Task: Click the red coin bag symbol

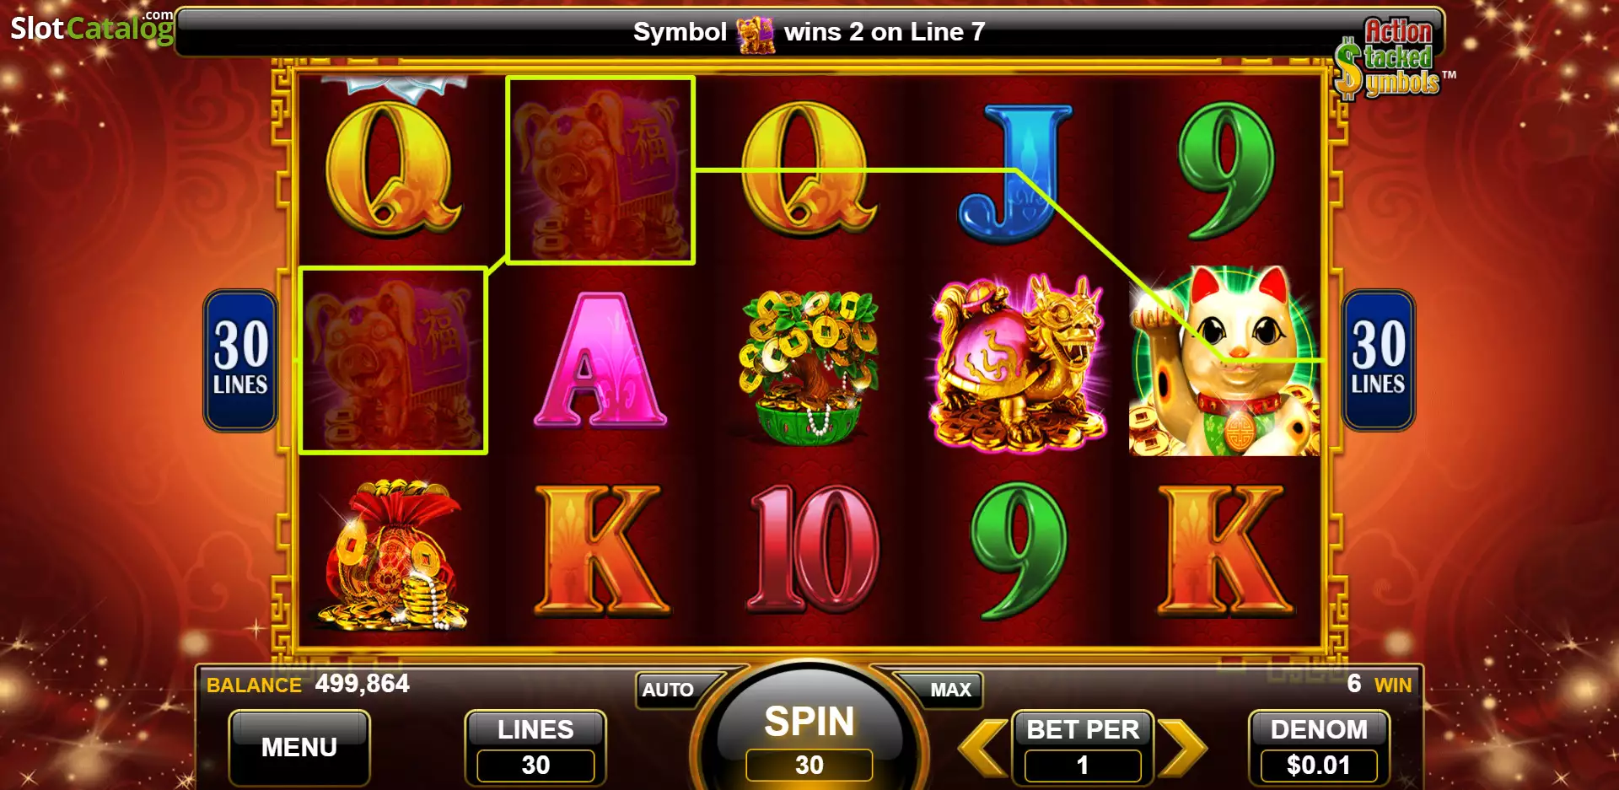Action: pyautogui.click(x=393, y=554)
